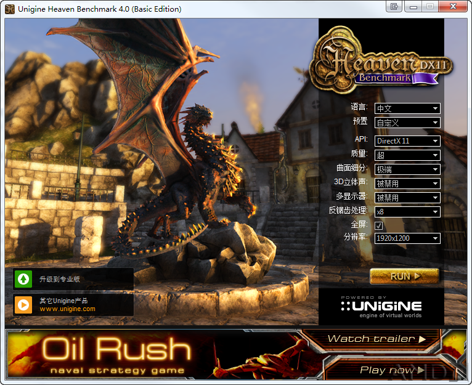The height and width of the screenshot is (385, 472).
Task: Click the app icon in the title bar
Action: [x=10, y=9]
